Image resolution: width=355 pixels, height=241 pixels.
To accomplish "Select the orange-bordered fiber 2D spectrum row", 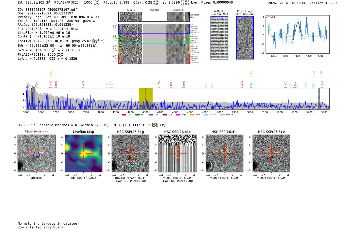I will (x=154, y=49).
